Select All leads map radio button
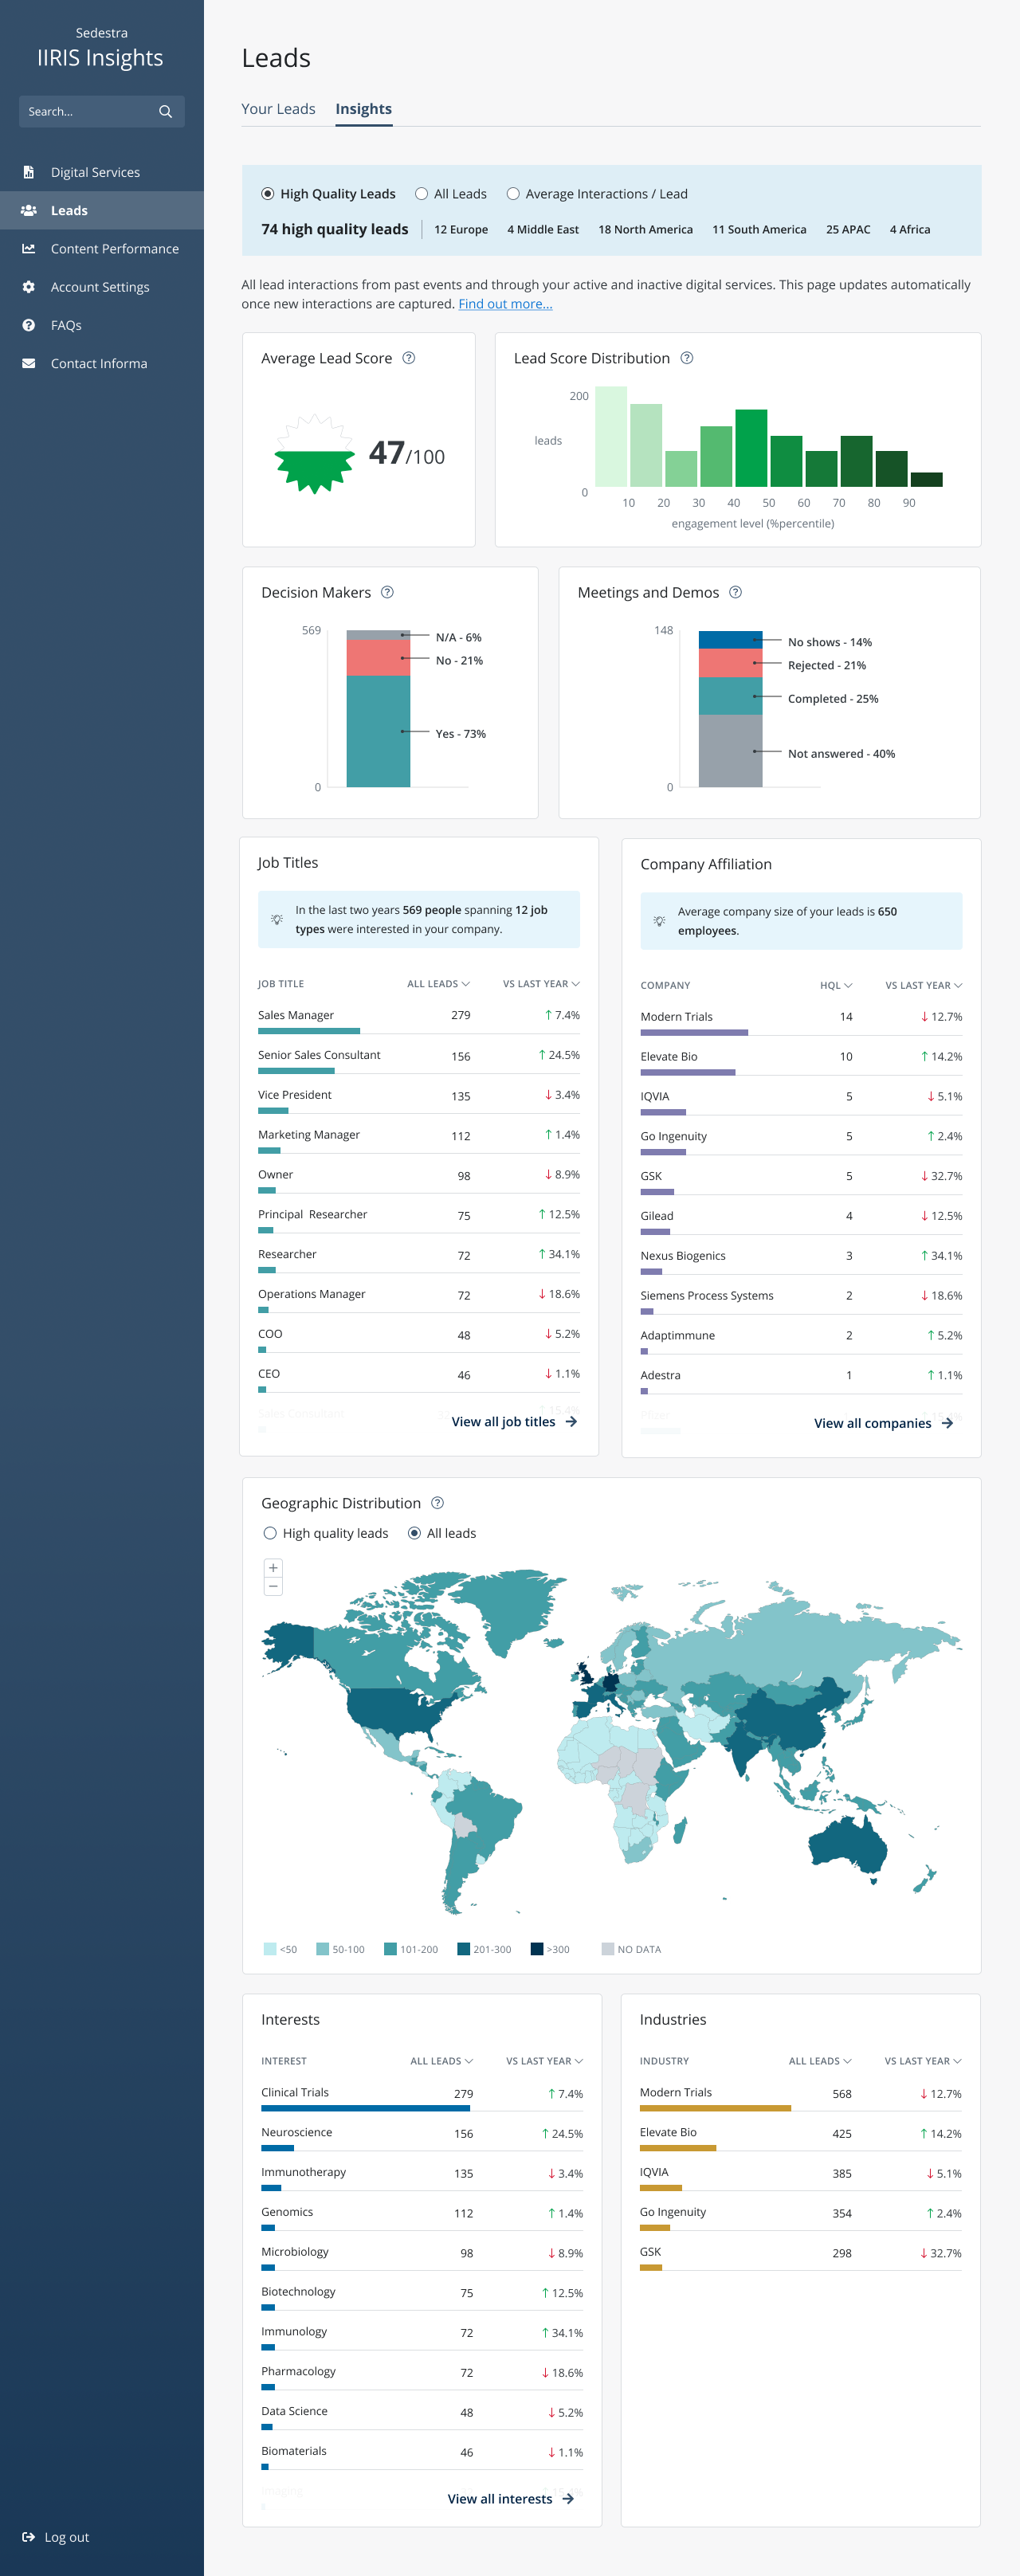Viewport: 1020px width, 2576px height. [x=414, y=1533]
